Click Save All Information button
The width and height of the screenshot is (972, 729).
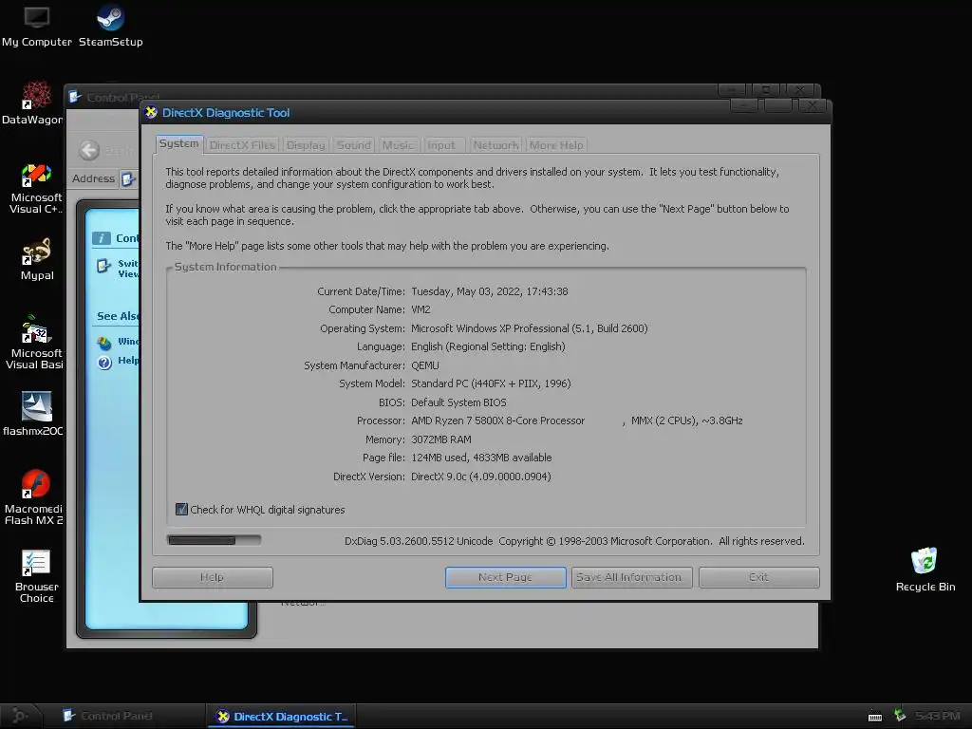click(x=631, y=577)
